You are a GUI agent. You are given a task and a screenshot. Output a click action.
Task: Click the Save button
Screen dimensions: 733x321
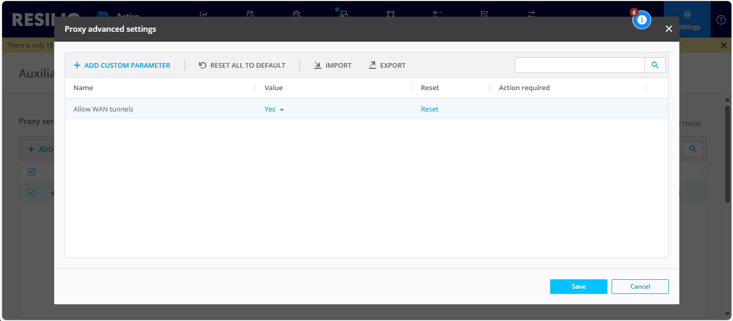[578, 287]
